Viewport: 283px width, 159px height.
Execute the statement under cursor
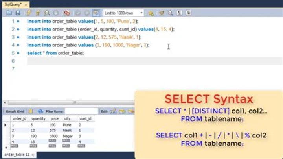click(x=38, y=13)
